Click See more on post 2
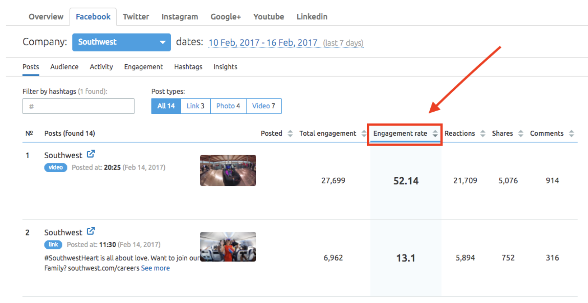Image resolution: width=588 pixels, height=303 pixels. 155,268
